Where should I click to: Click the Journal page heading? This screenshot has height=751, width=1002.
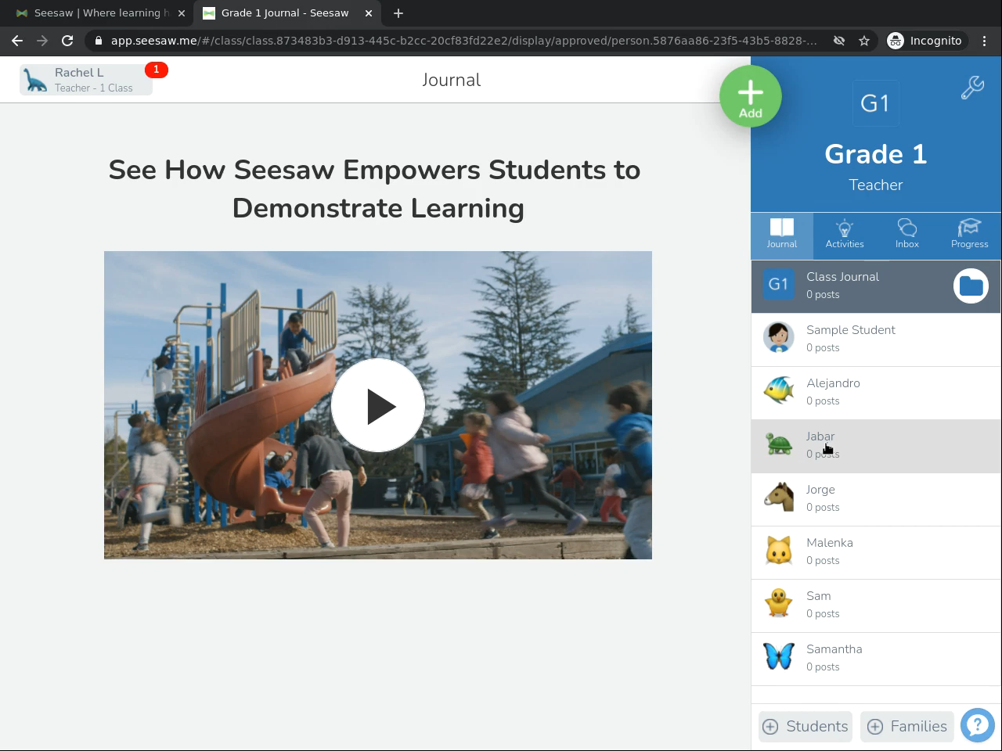tap(452, 80)
